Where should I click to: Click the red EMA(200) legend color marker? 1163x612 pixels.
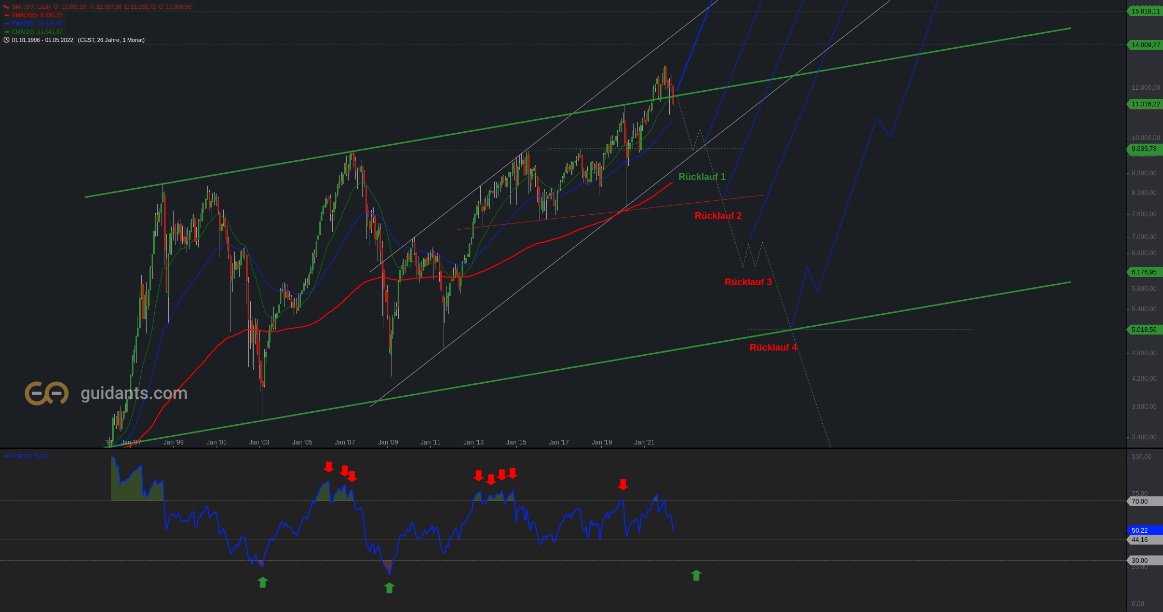click(x=7, y=16)
